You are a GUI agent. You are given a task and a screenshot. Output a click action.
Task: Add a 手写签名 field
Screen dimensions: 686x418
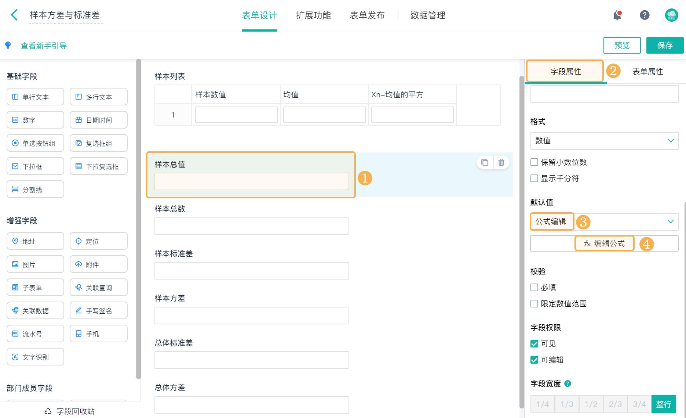pos(99,311)
